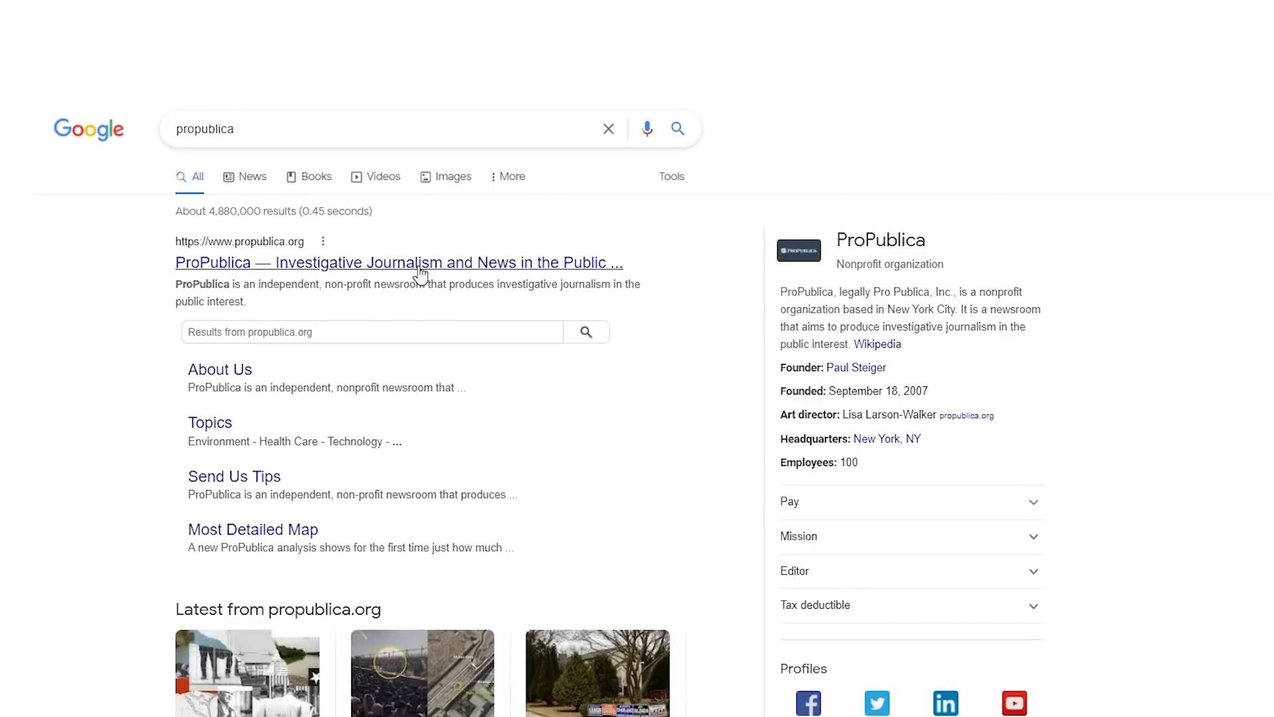The width and height of the screenshot is (1274, 717).
Task: Expand the Editor section
Action: click(910, 571)
